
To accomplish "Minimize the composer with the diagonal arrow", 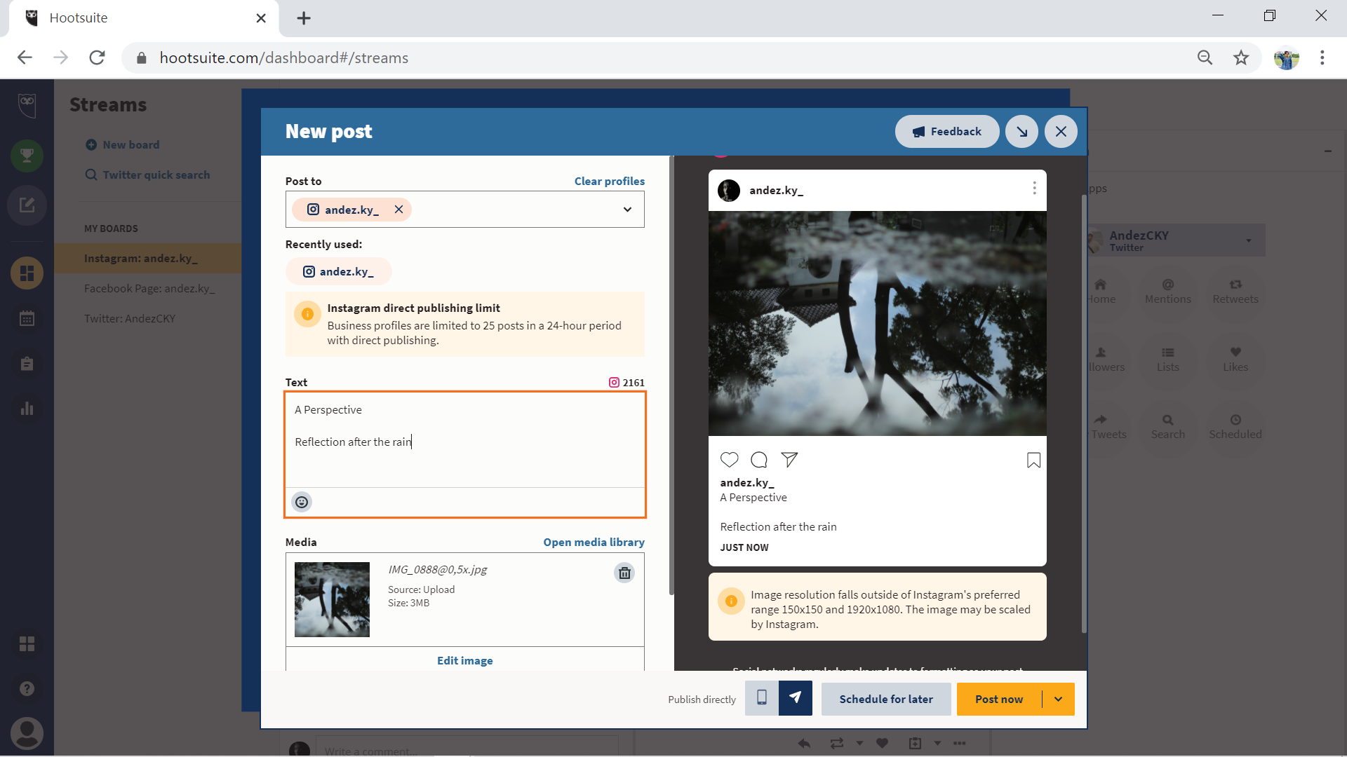I will click(x=1021, y=131).
